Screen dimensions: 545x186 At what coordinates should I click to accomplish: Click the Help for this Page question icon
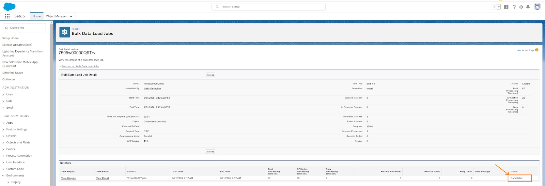click(x=537, y=50)
